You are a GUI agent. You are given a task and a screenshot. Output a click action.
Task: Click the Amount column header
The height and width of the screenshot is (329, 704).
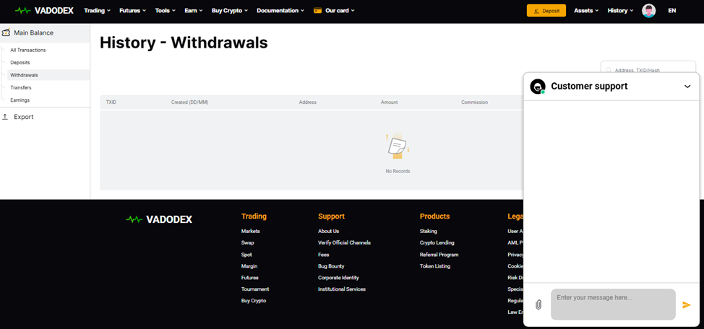tap(390, 102)
